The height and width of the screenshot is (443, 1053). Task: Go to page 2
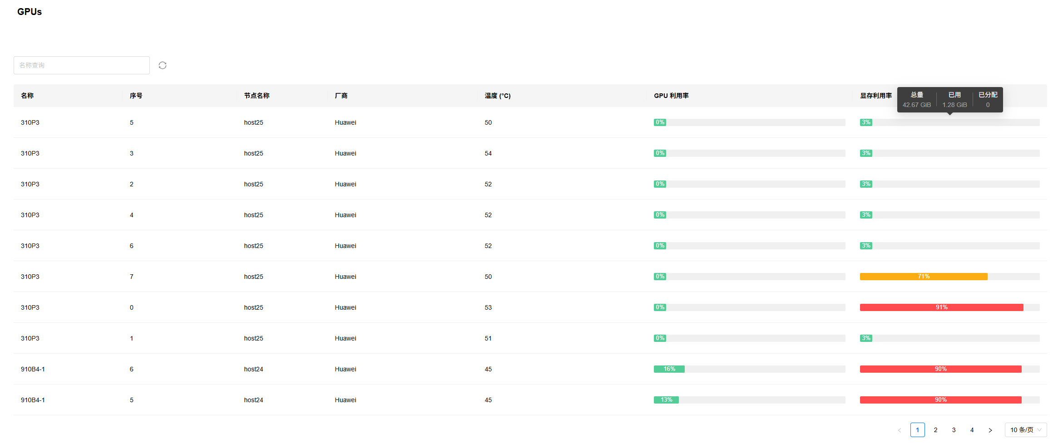(935, 430)
